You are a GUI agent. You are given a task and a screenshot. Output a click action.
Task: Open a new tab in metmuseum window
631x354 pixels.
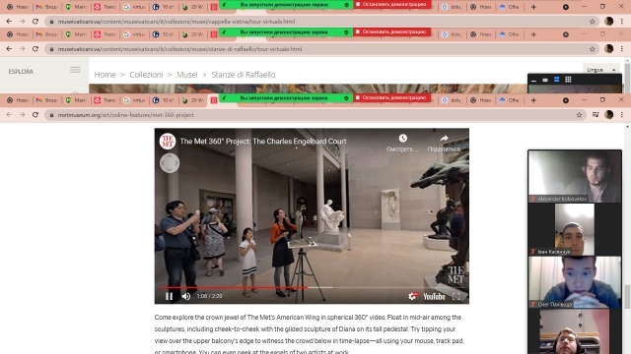(533, 100)
